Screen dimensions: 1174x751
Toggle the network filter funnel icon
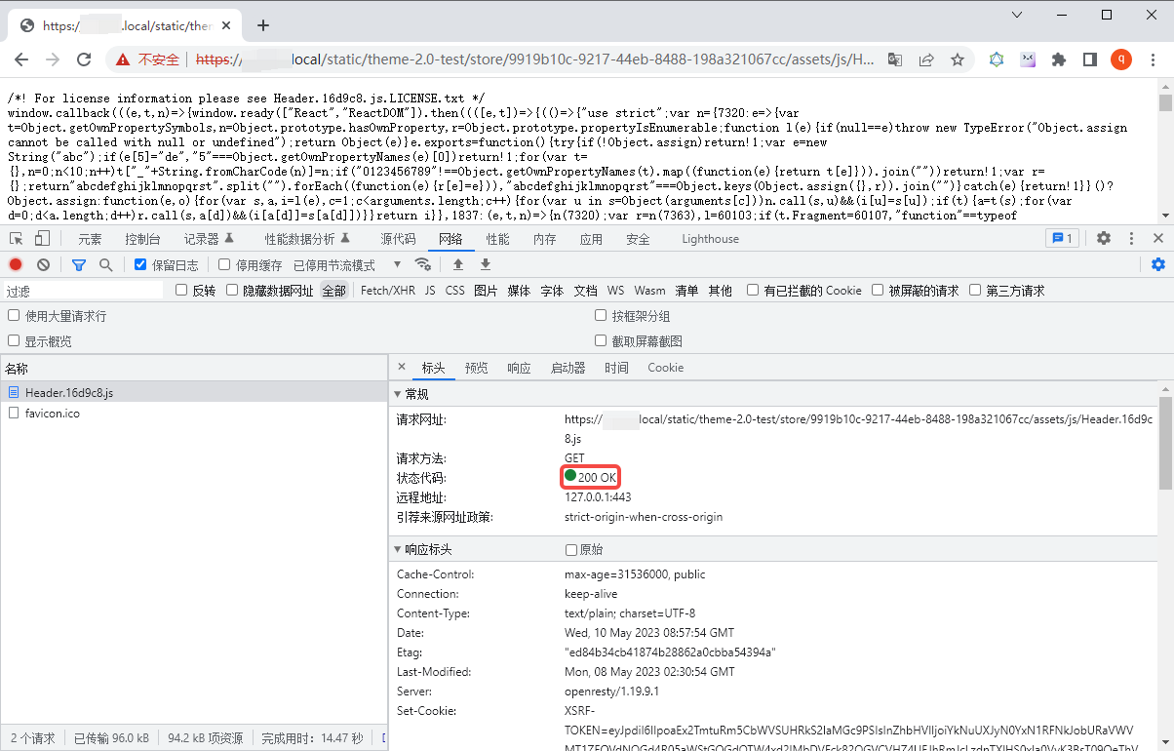point(79,264)
